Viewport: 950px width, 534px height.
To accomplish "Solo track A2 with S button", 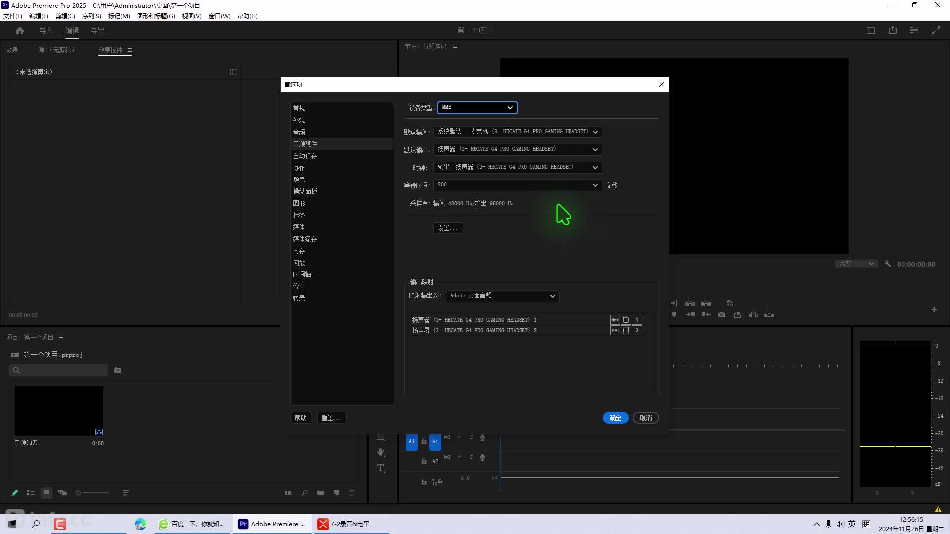I will click(471, 457).
